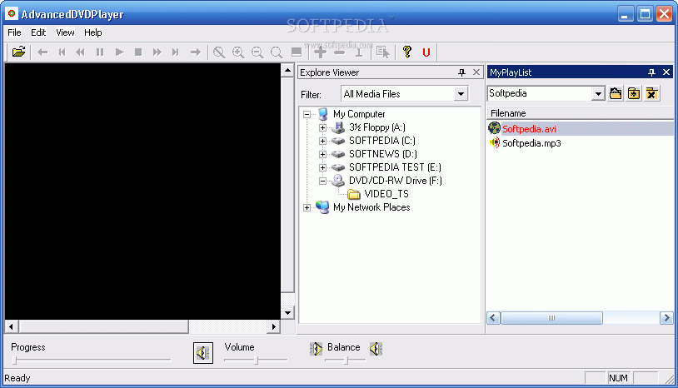Click the left arrow toolbar icon

(x=42, y=52)
